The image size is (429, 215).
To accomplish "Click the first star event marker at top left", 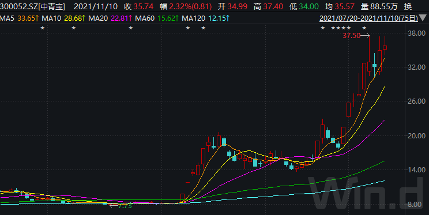I will [43, 28].
